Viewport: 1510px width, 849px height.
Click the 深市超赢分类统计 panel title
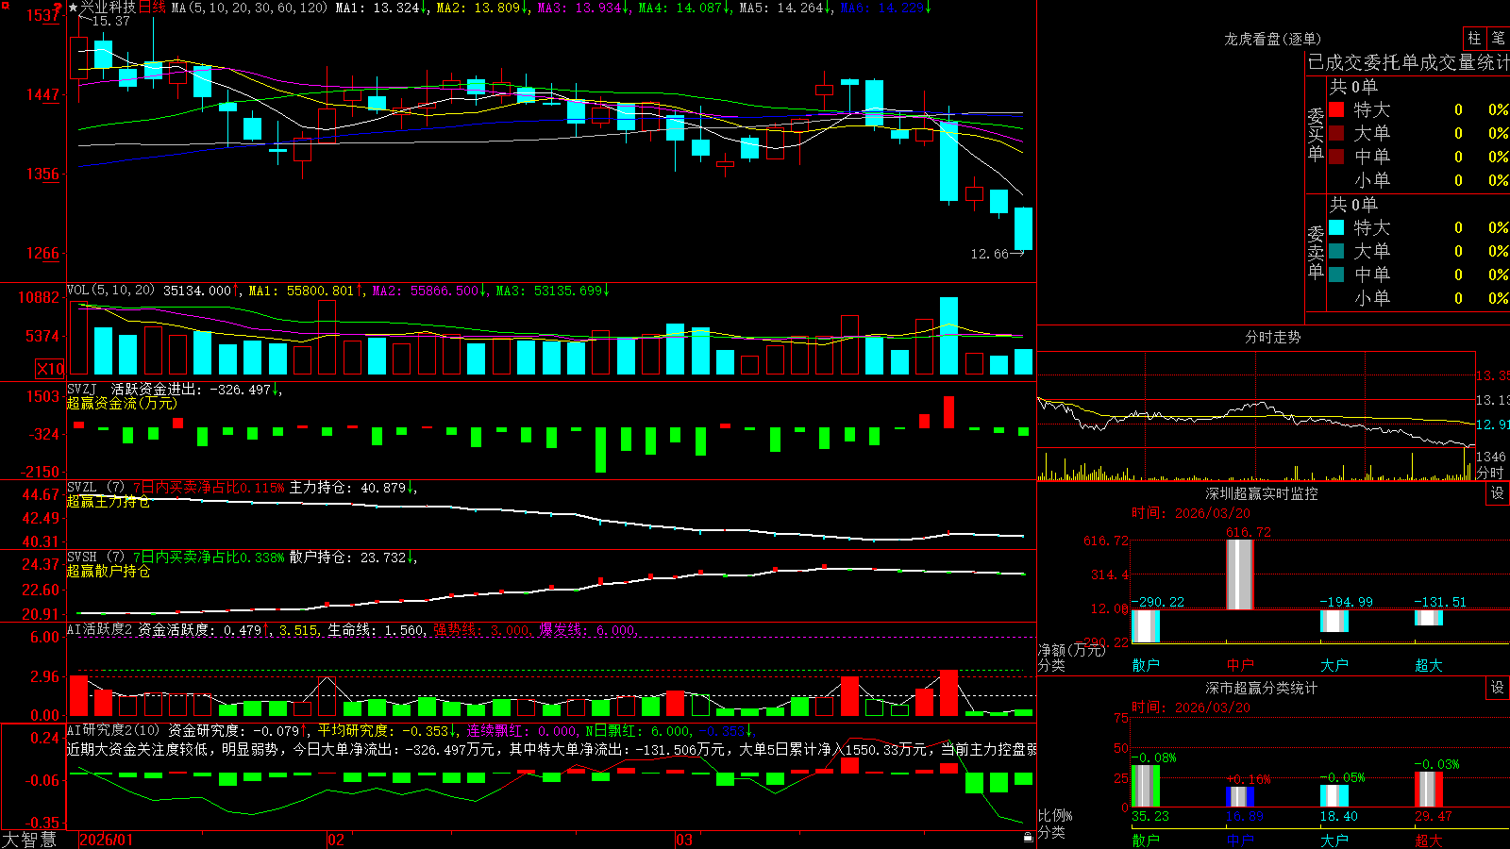[1261, 688]
